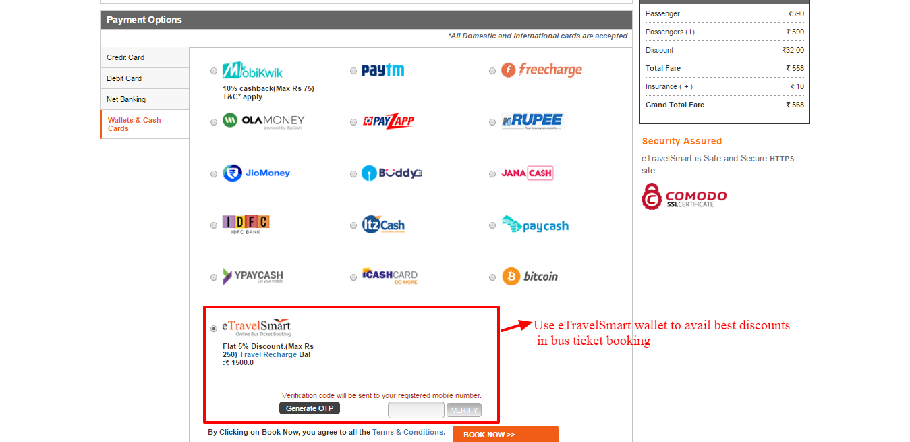This screenshot has width=910, height=442.
Task: Select the eTravelSmart wallet radio button
Action: coord(214,329)
